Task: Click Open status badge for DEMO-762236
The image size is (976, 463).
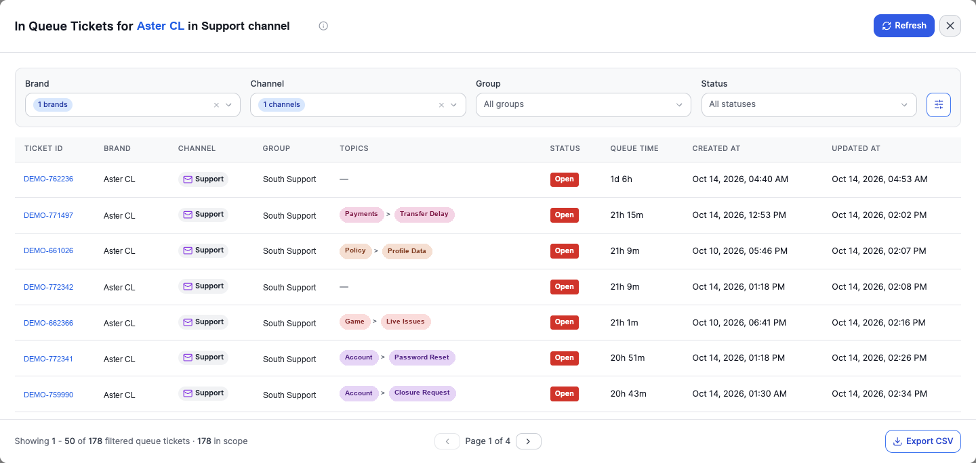Action: 565,179
